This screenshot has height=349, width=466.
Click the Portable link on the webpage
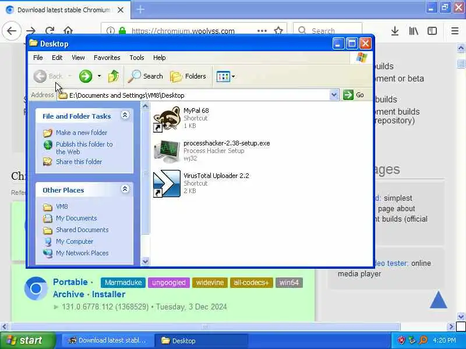click(70, 282)
